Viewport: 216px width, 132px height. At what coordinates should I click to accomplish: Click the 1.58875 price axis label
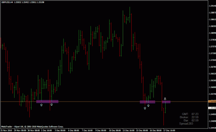pyautogui.click(x=213, y=13)
